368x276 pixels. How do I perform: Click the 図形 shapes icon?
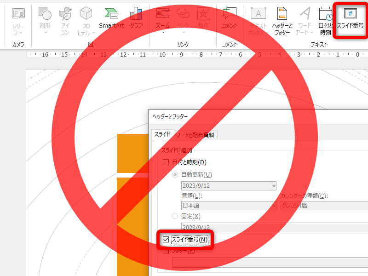pos(45,14)
